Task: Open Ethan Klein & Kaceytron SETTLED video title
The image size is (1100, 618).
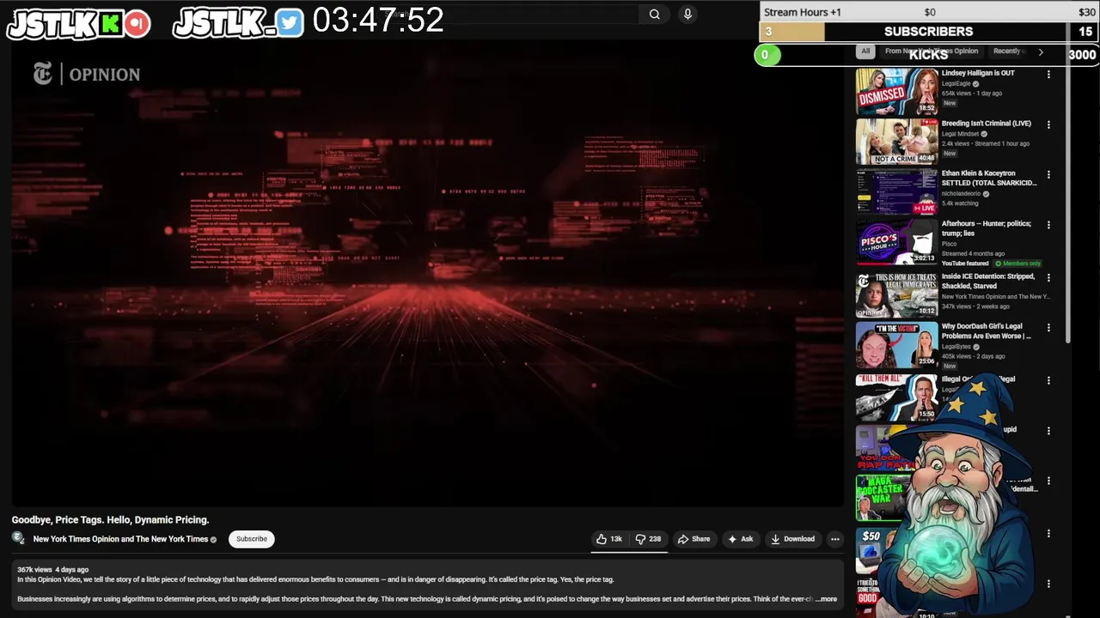Action: coord(989,178)
